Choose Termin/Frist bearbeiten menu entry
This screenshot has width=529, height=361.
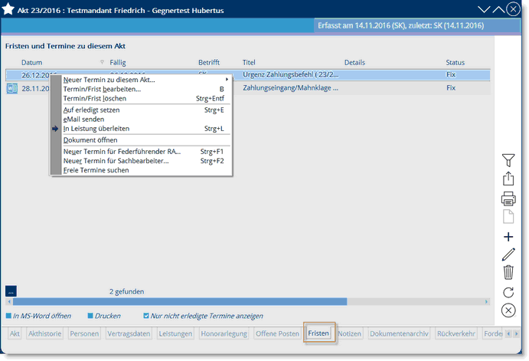[x=146, y=89]
